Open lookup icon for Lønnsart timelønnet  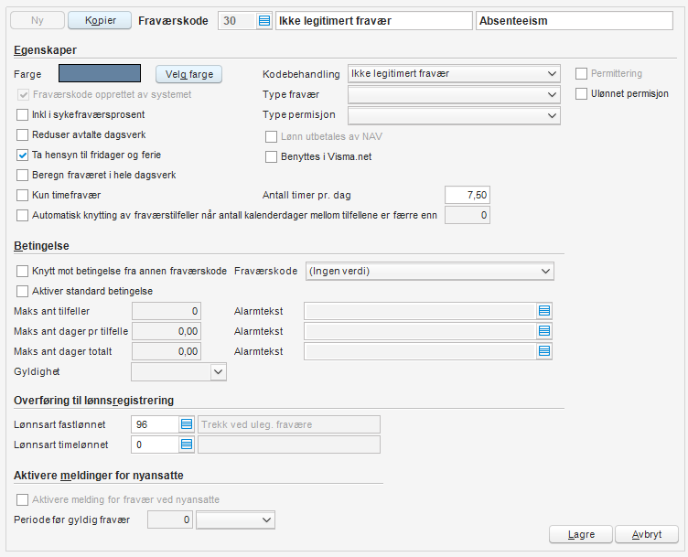point(187,445)
